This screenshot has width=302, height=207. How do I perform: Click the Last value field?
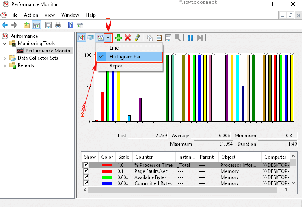(148, 136)
